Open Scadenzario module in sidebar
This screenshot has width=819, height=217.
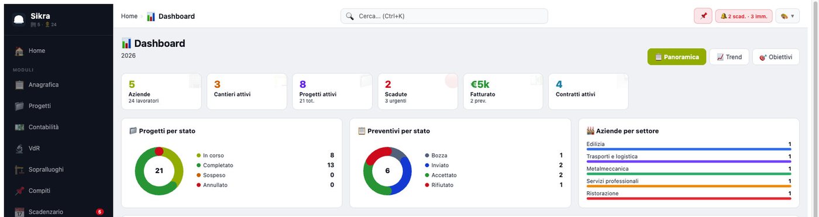tap(58, 212)
